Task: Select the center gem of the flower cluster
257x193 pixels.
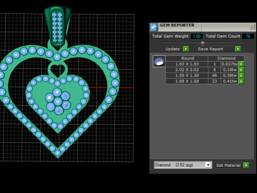Action: pyautogui.click(x=58, y=101)
